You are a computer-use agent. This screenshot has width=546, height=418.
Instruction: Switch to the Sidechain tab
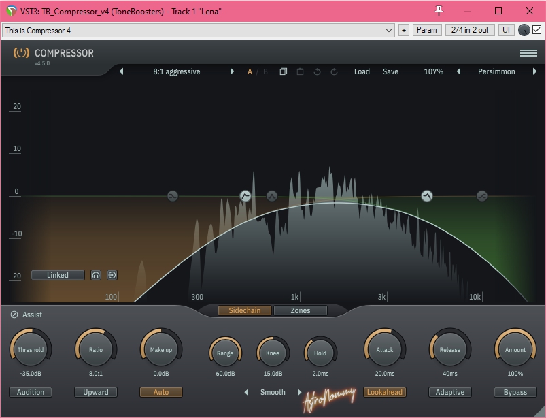pyautogui.click(x=245, y=310)
